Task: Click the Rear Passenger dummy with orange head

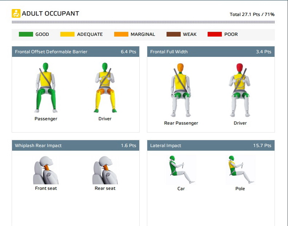Action: point(181,90)
